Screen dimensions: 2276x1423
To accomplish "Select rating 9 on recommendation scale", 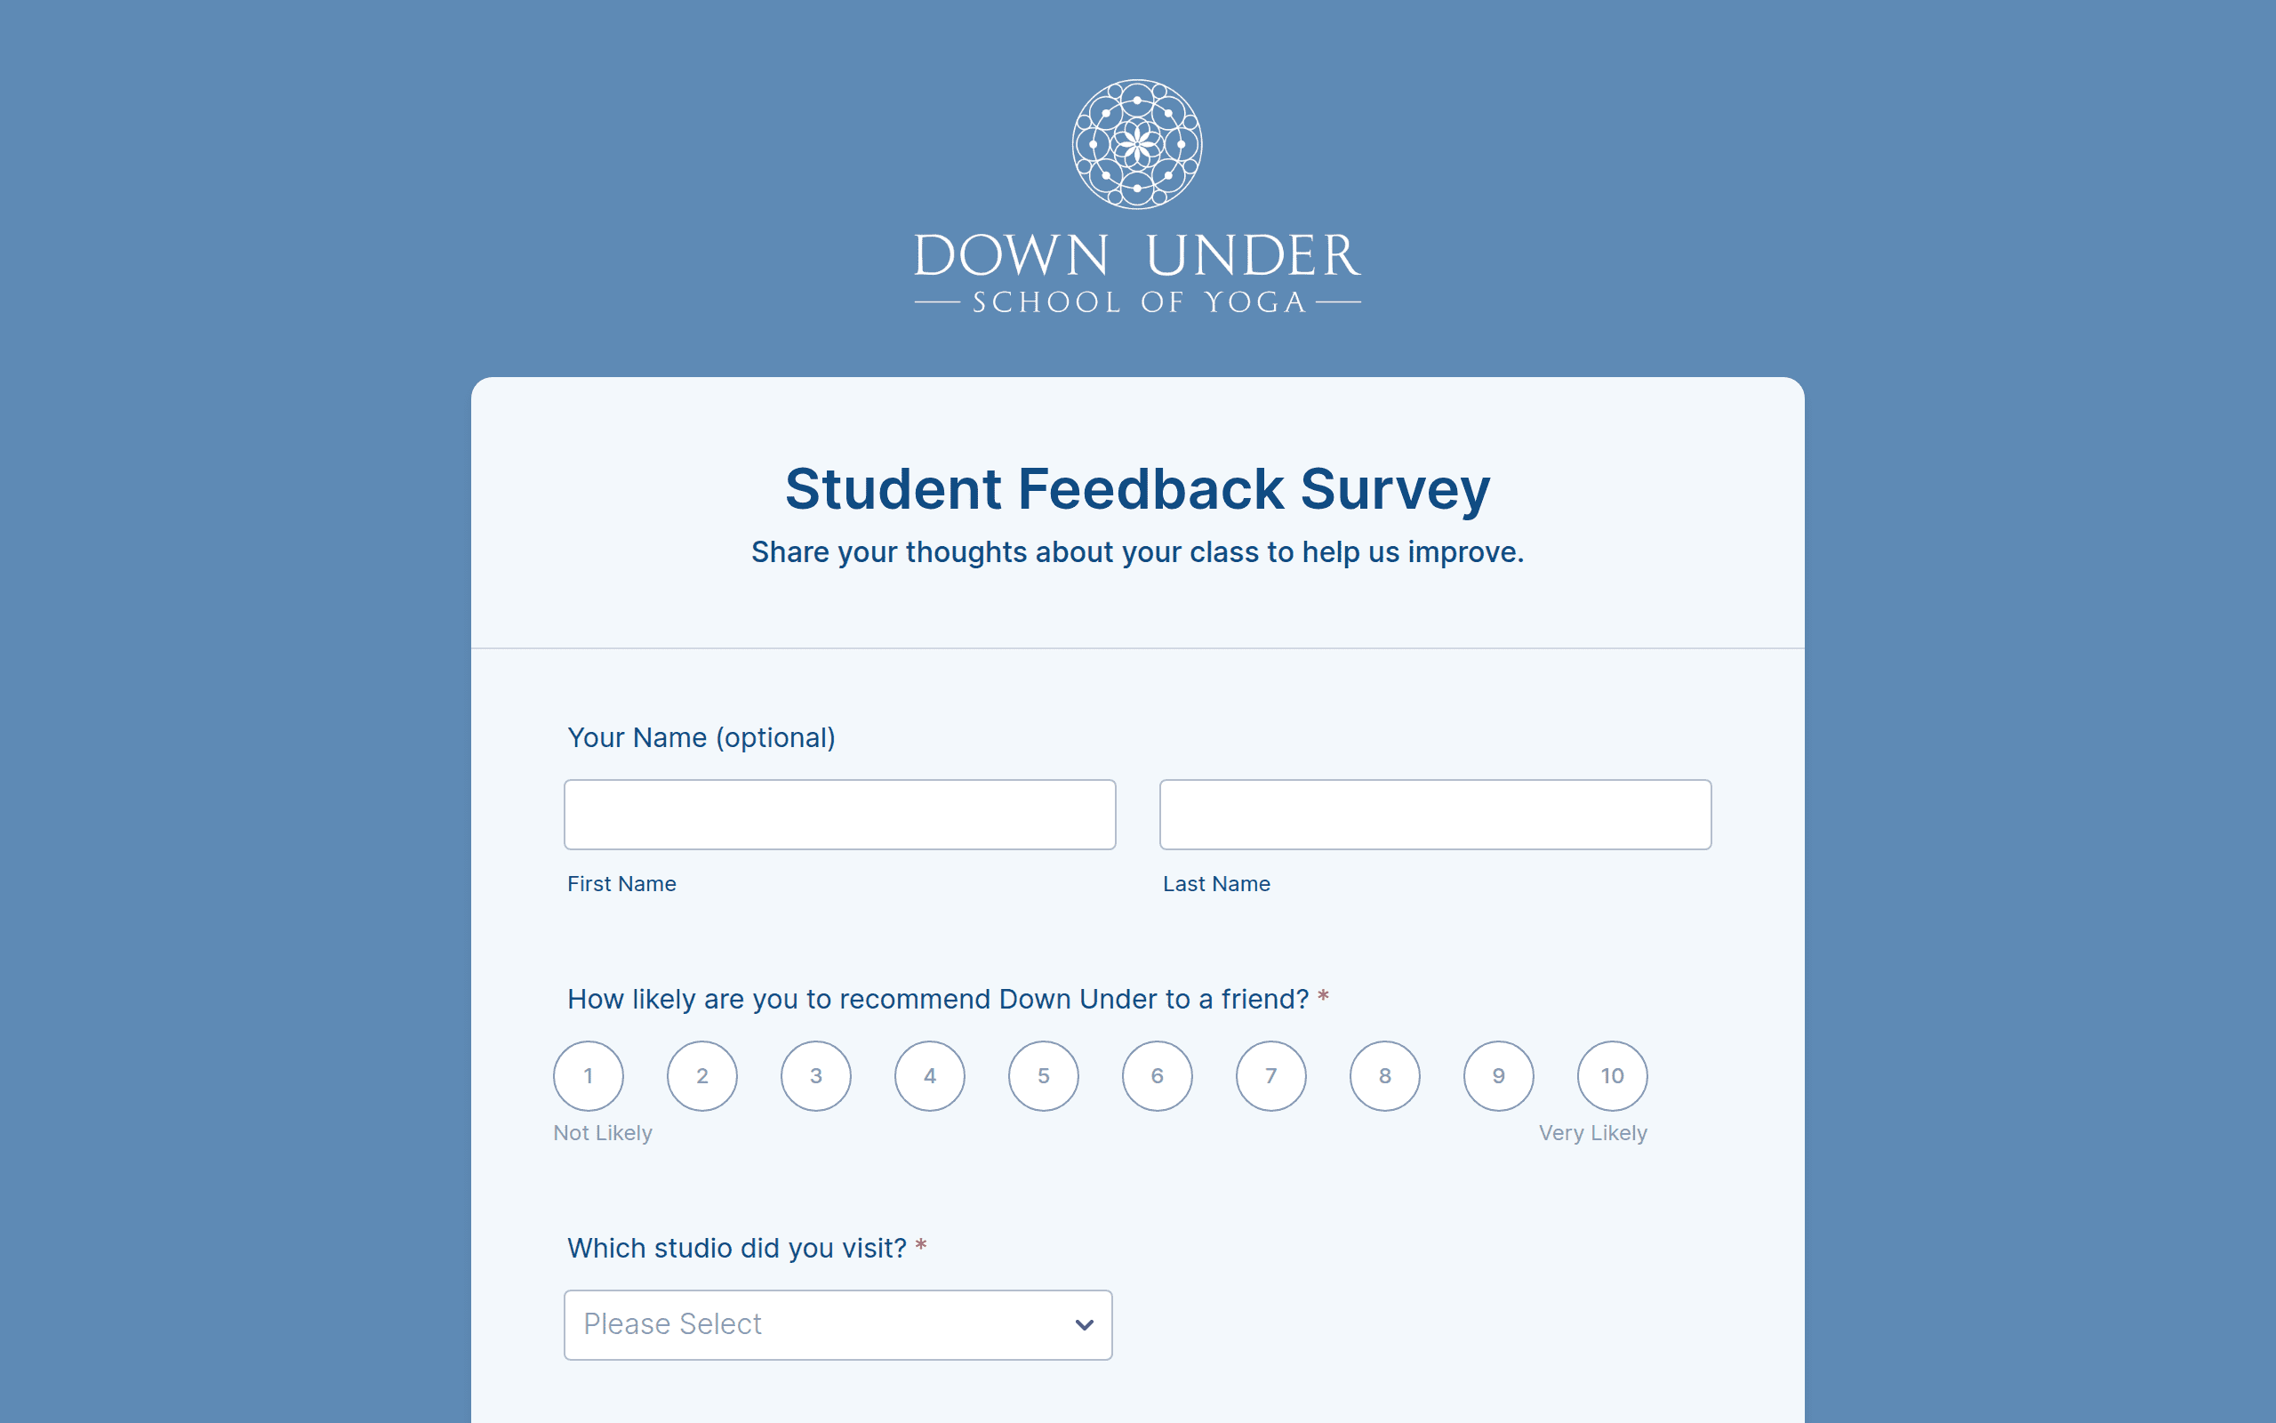I will (1499, 1076).
